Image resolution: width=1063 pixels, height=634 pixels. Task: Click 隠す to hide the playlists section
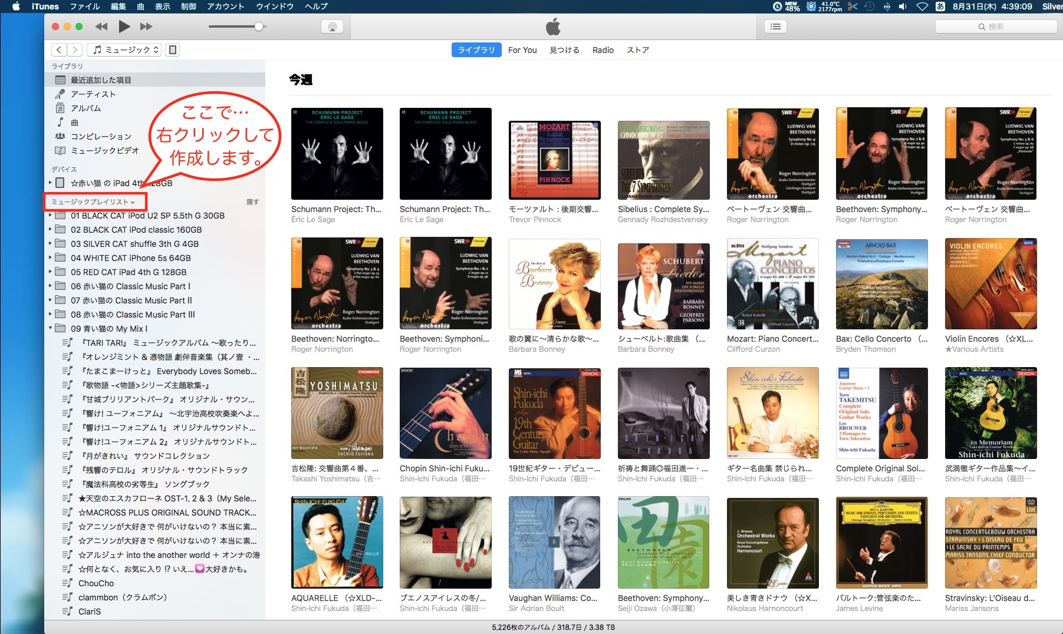point(252,202)
